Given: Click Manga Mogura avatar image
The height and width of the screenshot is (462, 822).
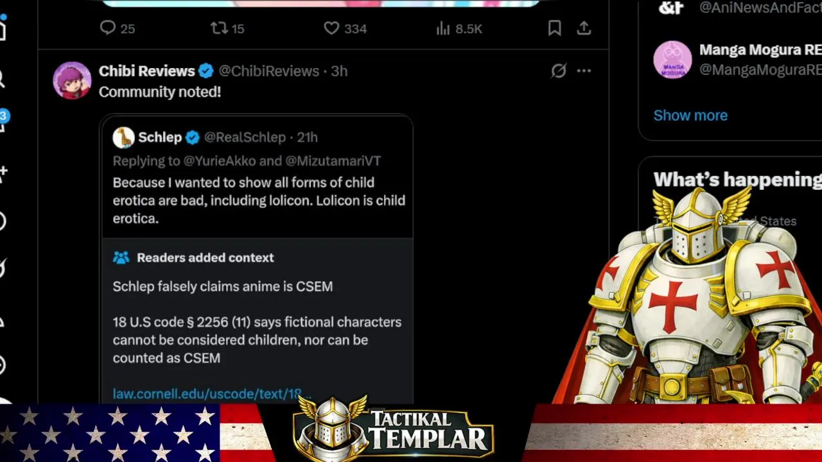Looking at the screenshot, I should pos(672,60).
